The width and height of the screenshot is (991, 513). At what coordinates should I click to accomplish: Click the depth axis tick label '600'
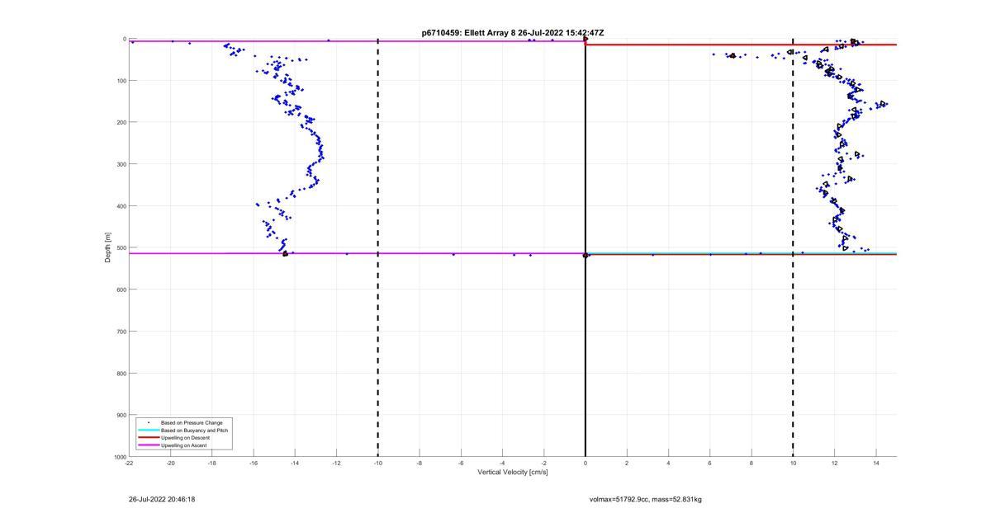click(121, 289)
